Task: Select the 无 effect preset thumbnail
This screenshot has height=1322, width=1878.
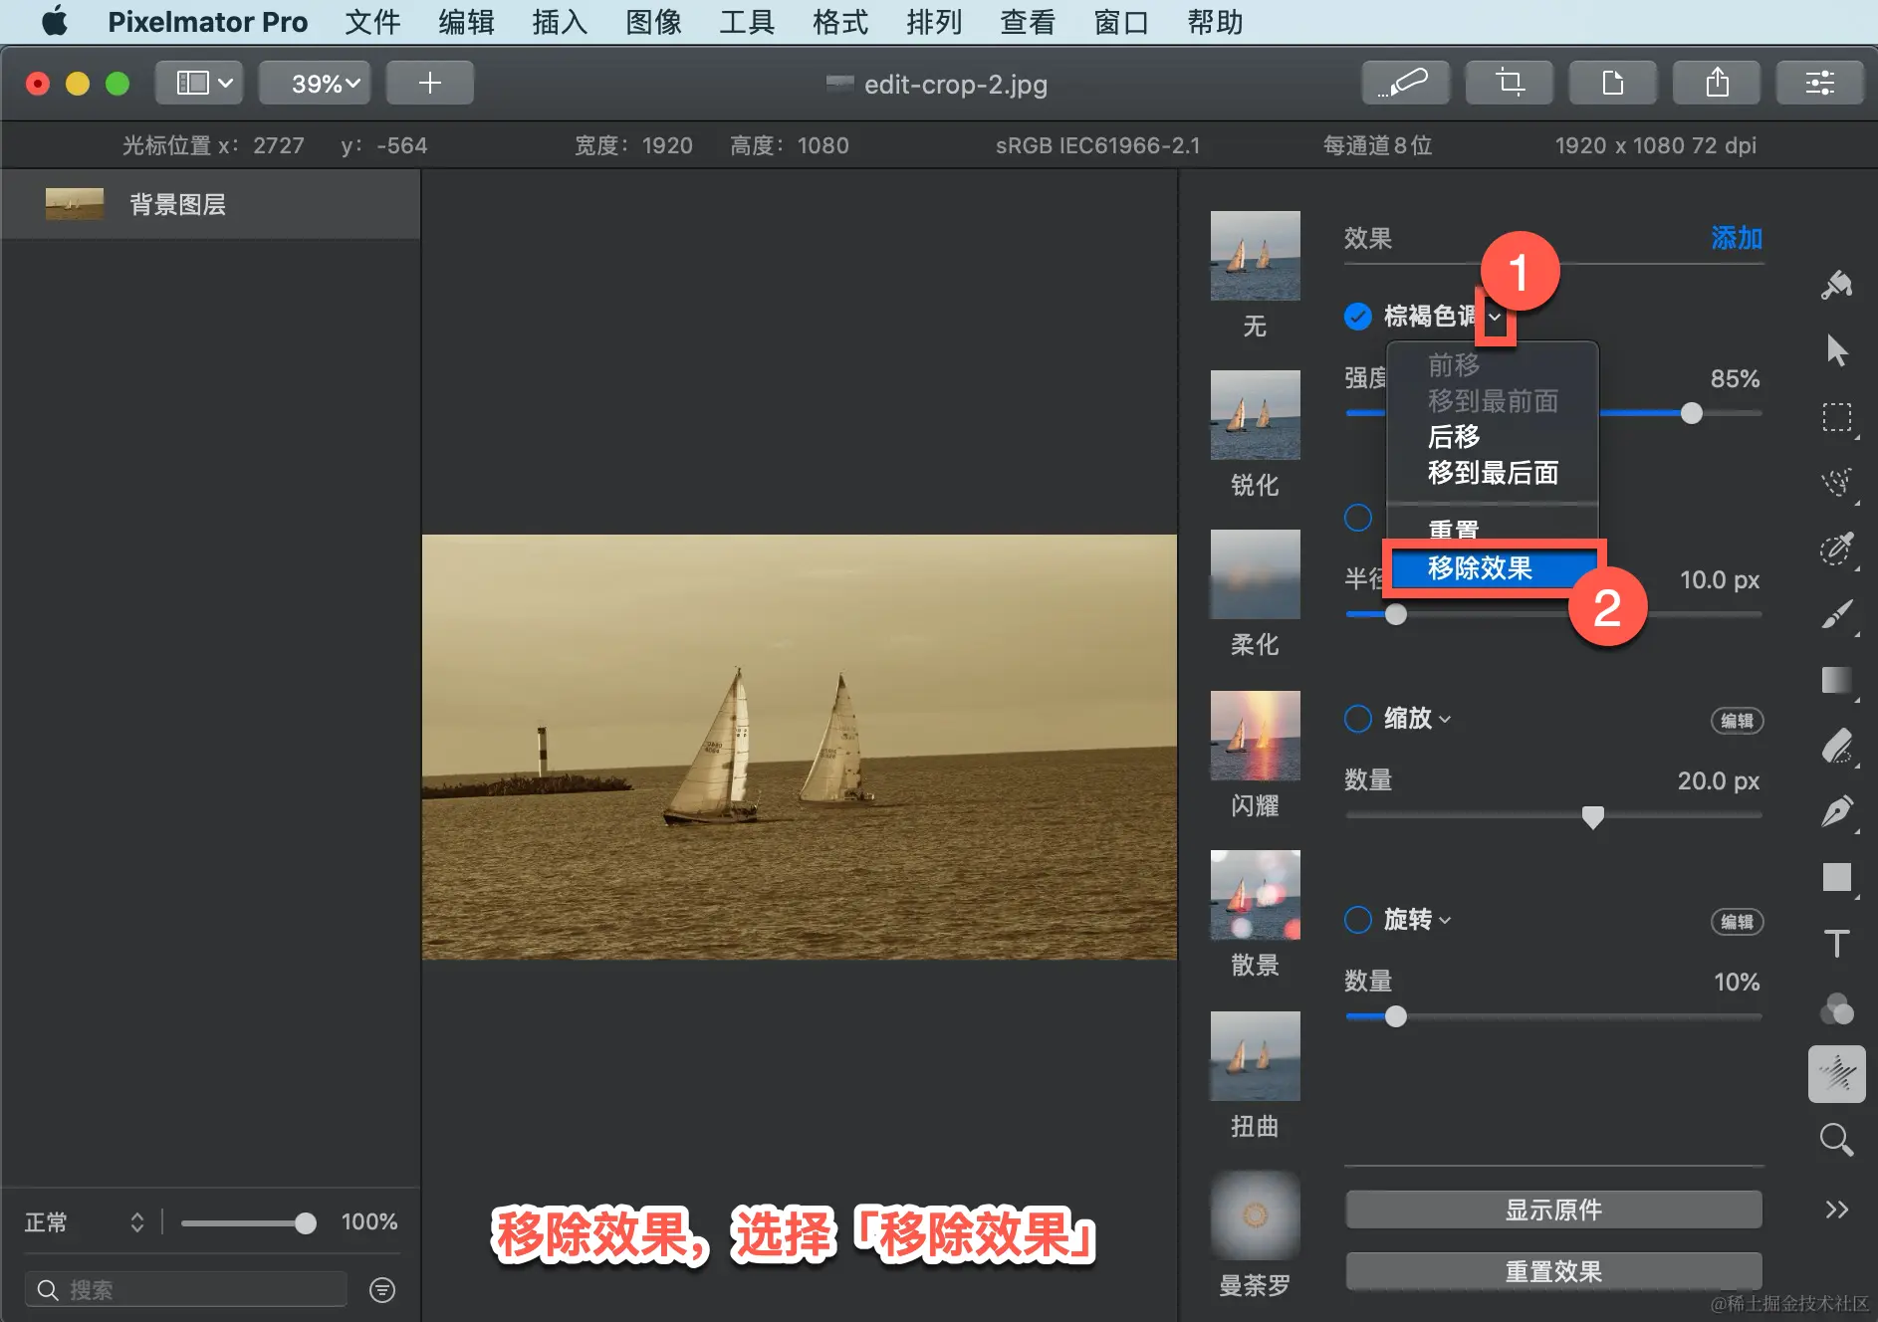Action: [1255, 256]
